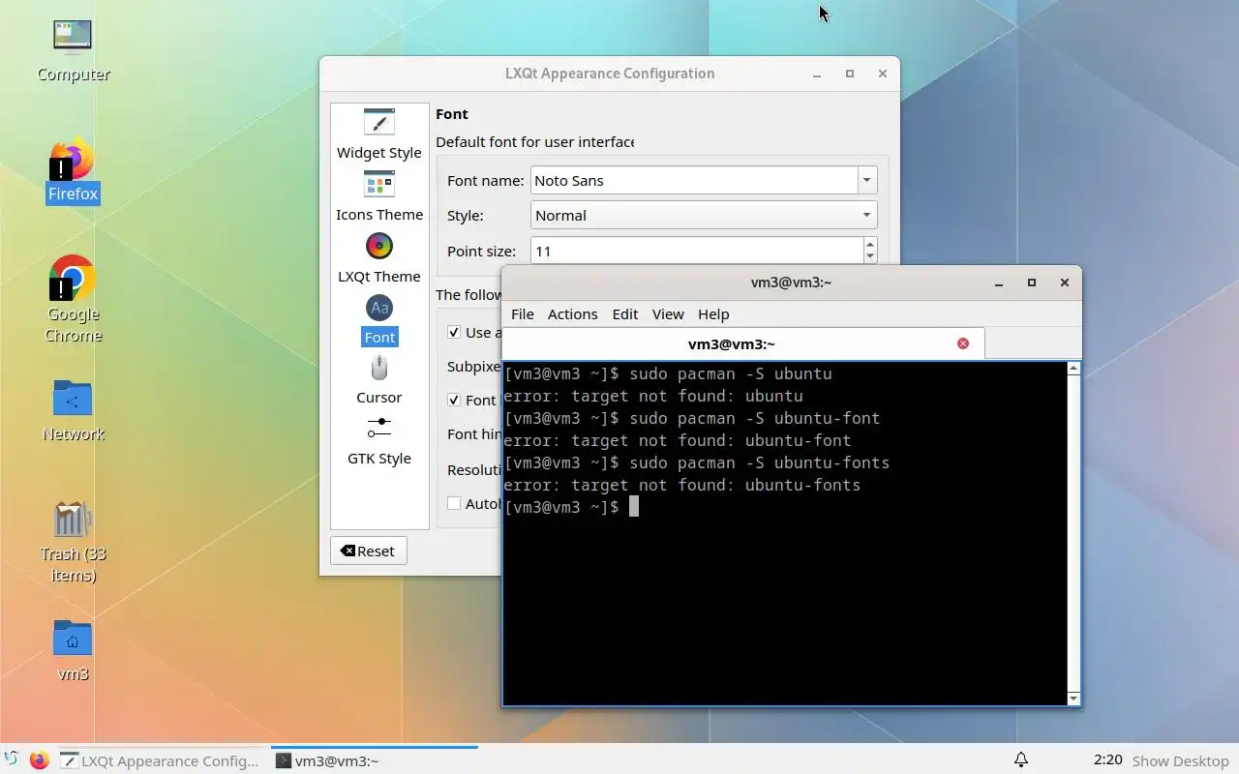Expand the Font name dropdown

coord(866,180)
